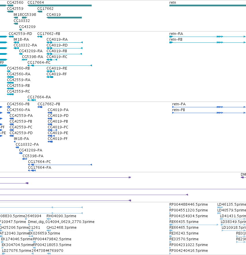Select the CG42559-RB transcript label

tap(19, 86)
